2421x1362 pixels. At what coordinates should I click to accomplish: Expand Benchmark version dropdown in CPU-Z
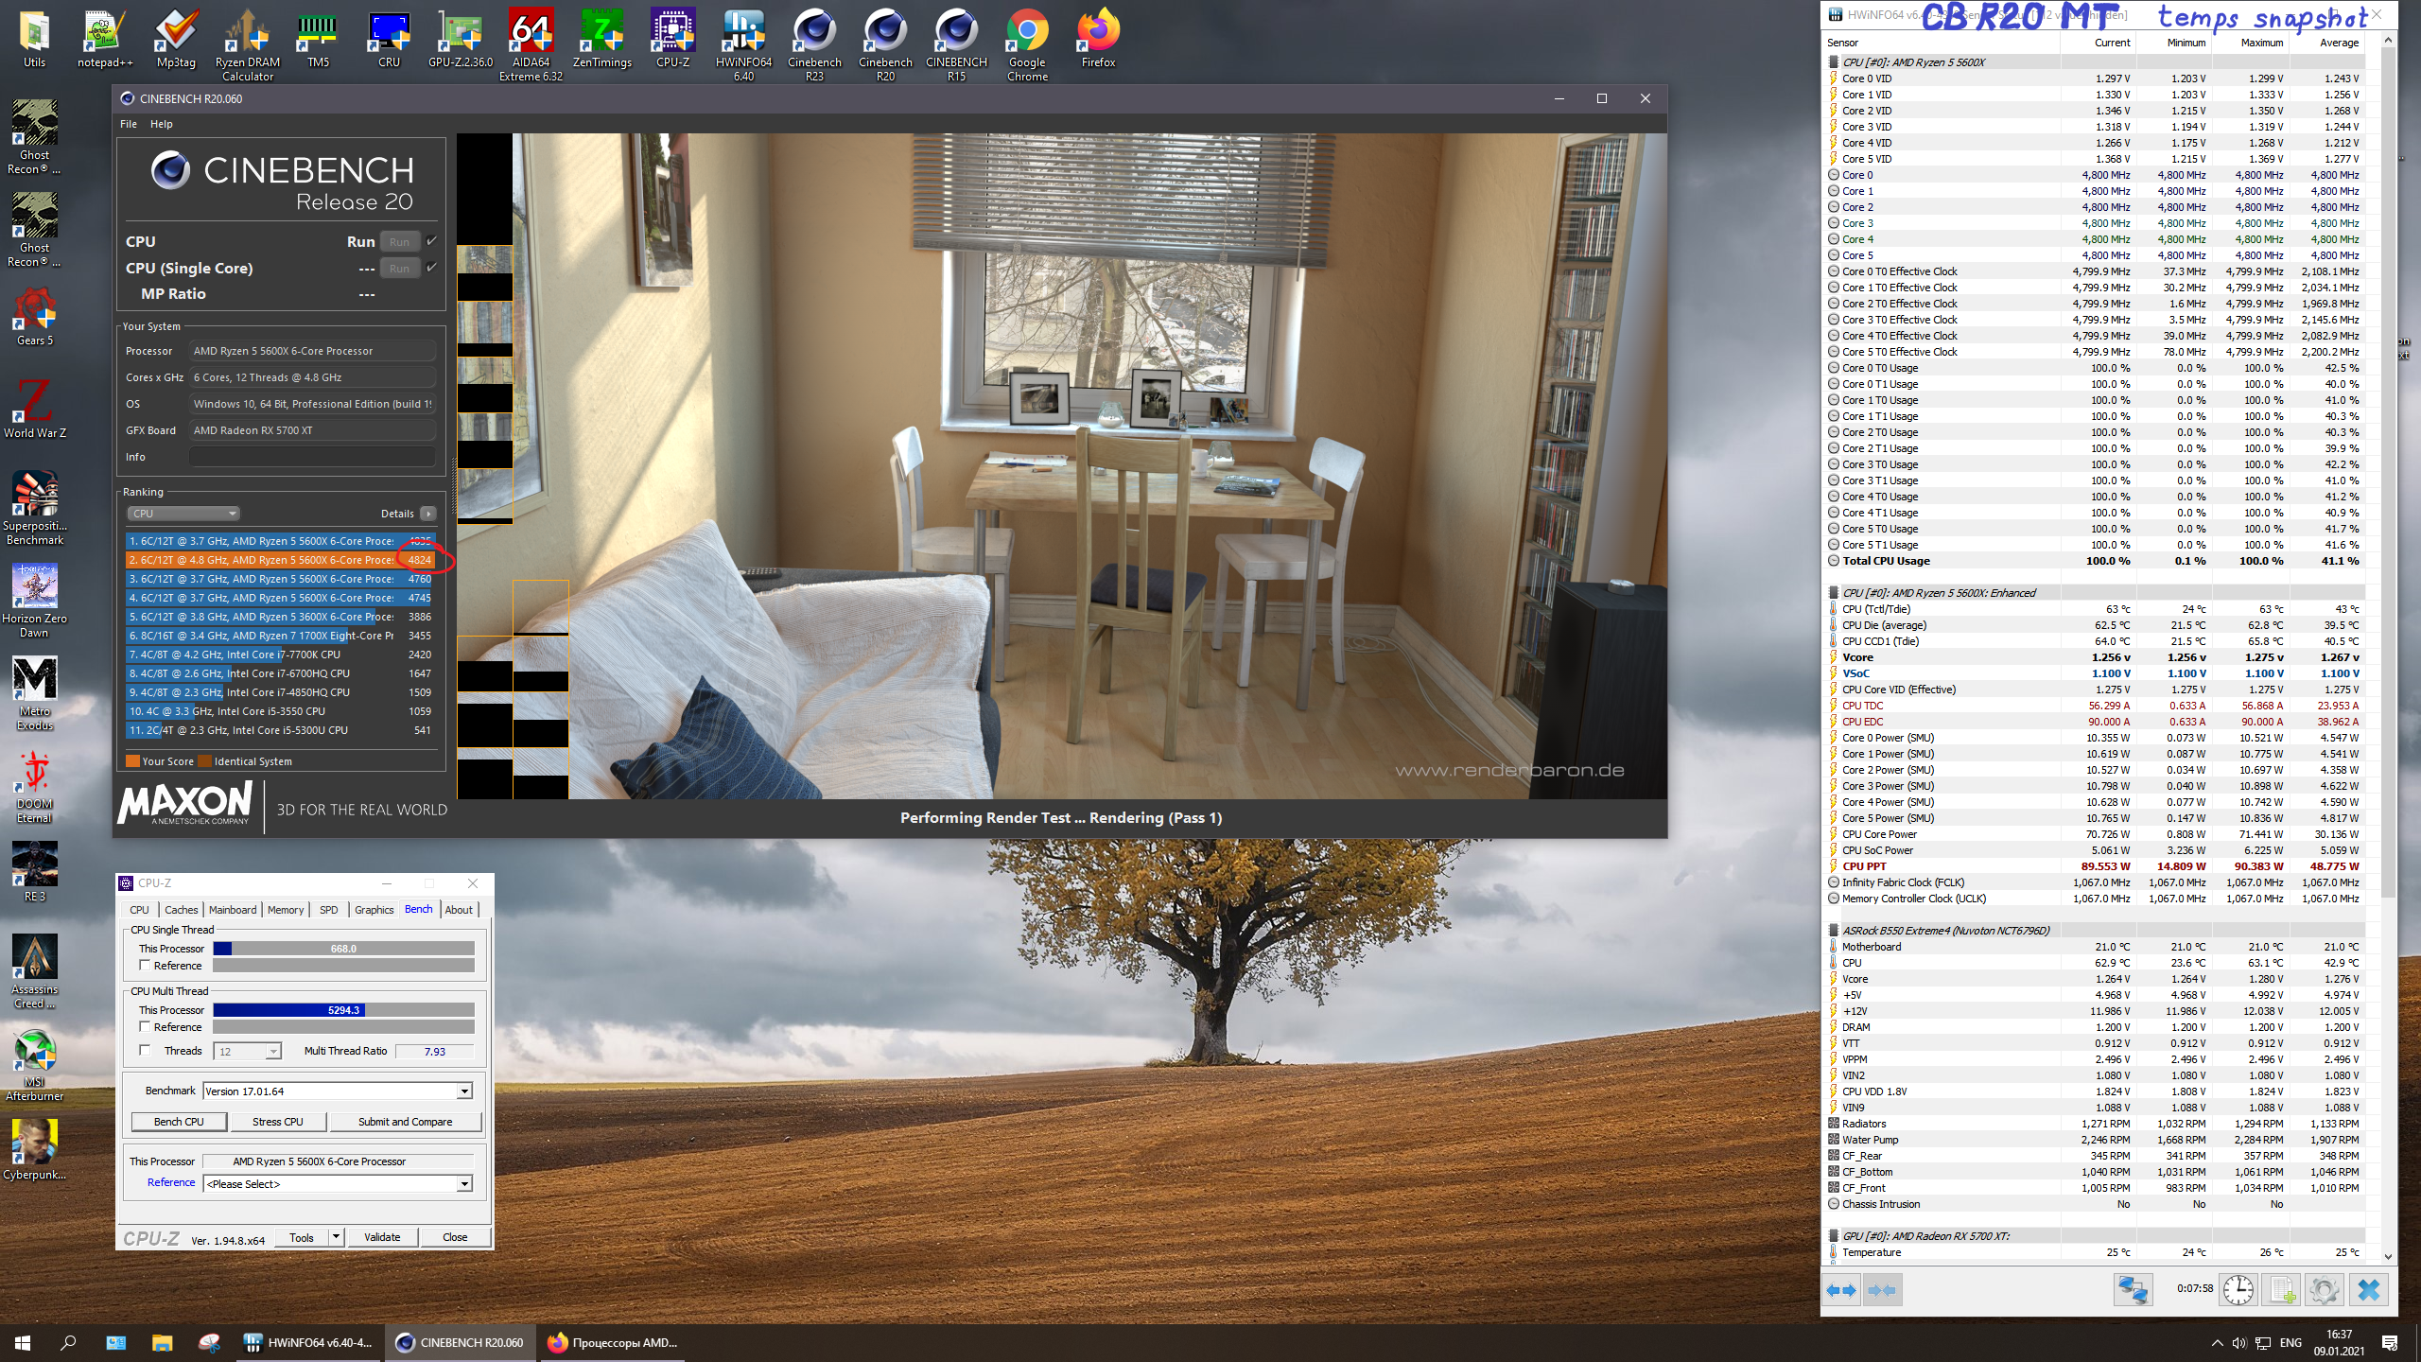pyautogui.click(x=464, y=1091)
